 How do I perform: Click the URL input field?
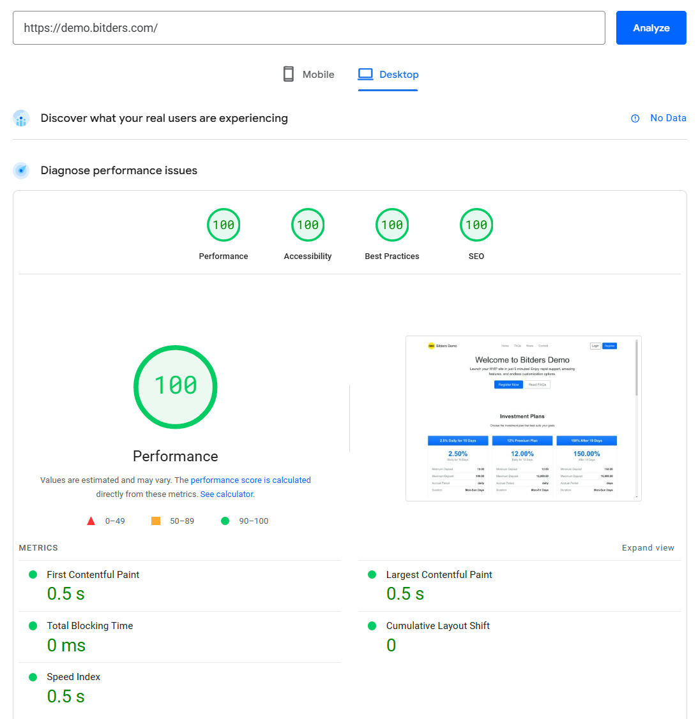coord(309,28)
